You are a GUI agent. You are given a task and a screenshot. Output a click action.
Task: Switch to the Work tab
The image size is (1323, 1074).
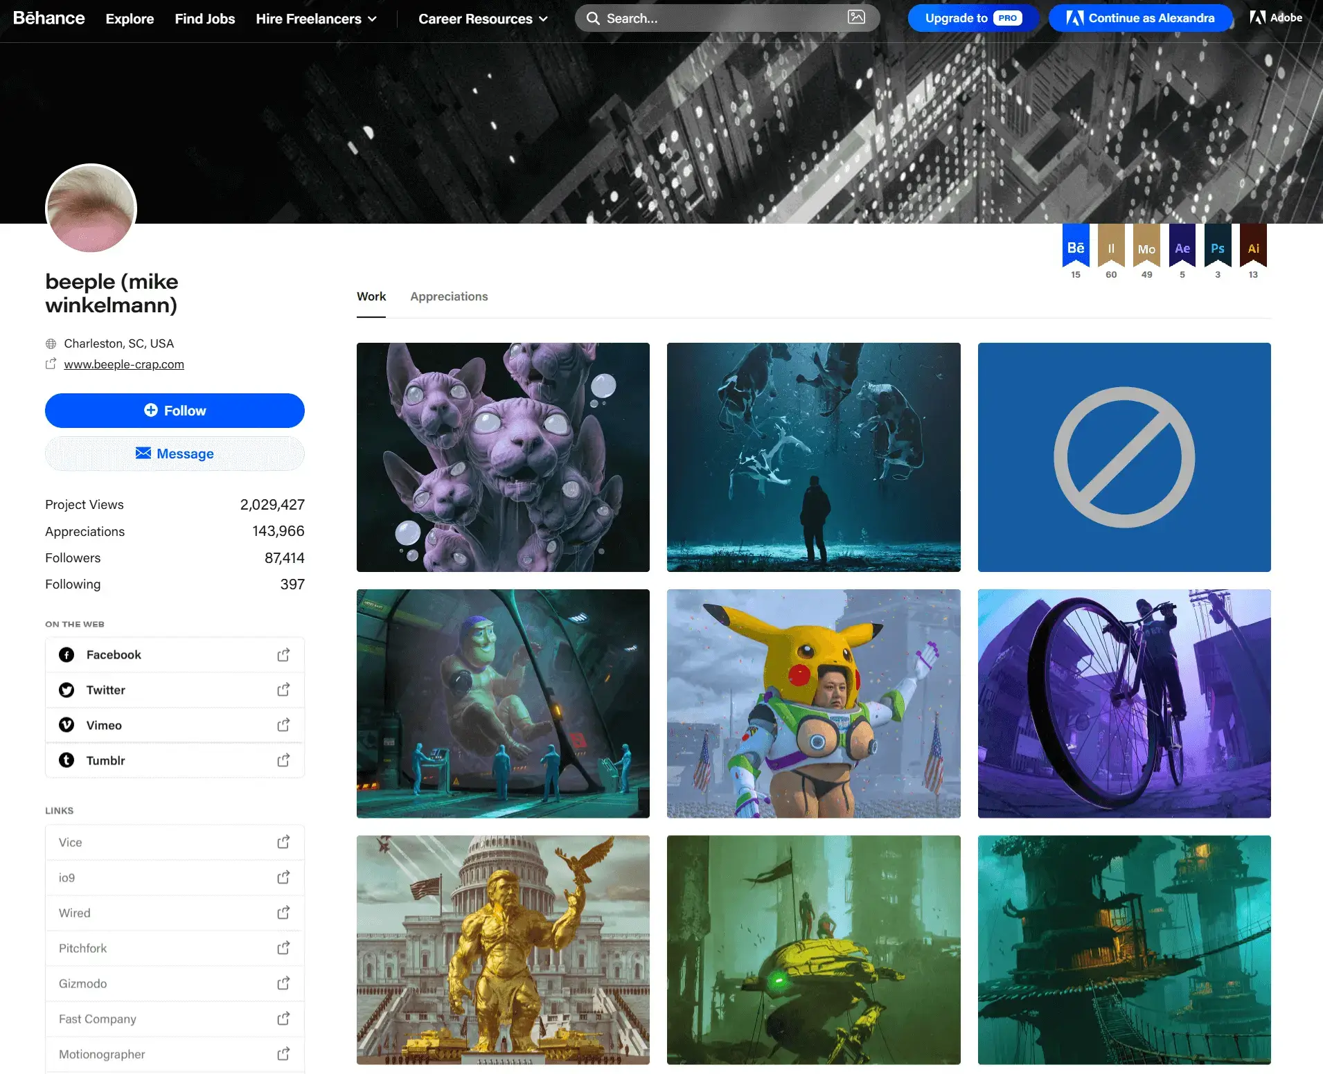[x=371, y=296]
